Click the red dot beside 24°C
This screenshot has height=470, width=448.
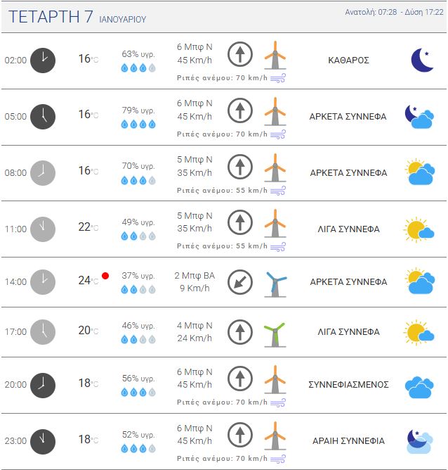(105, 275)
